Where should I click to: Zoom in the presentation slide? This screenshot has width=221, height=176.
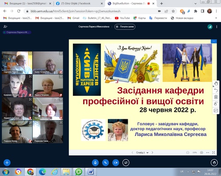[202, 153]
